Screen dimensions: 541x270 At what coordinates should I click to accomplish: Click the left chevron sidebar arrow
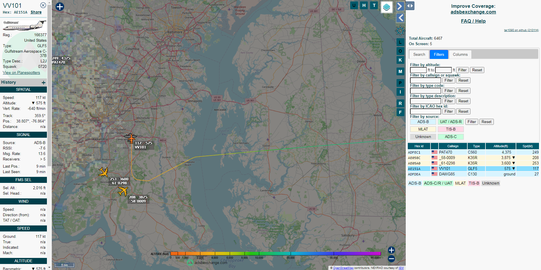(x=400, y=18)
